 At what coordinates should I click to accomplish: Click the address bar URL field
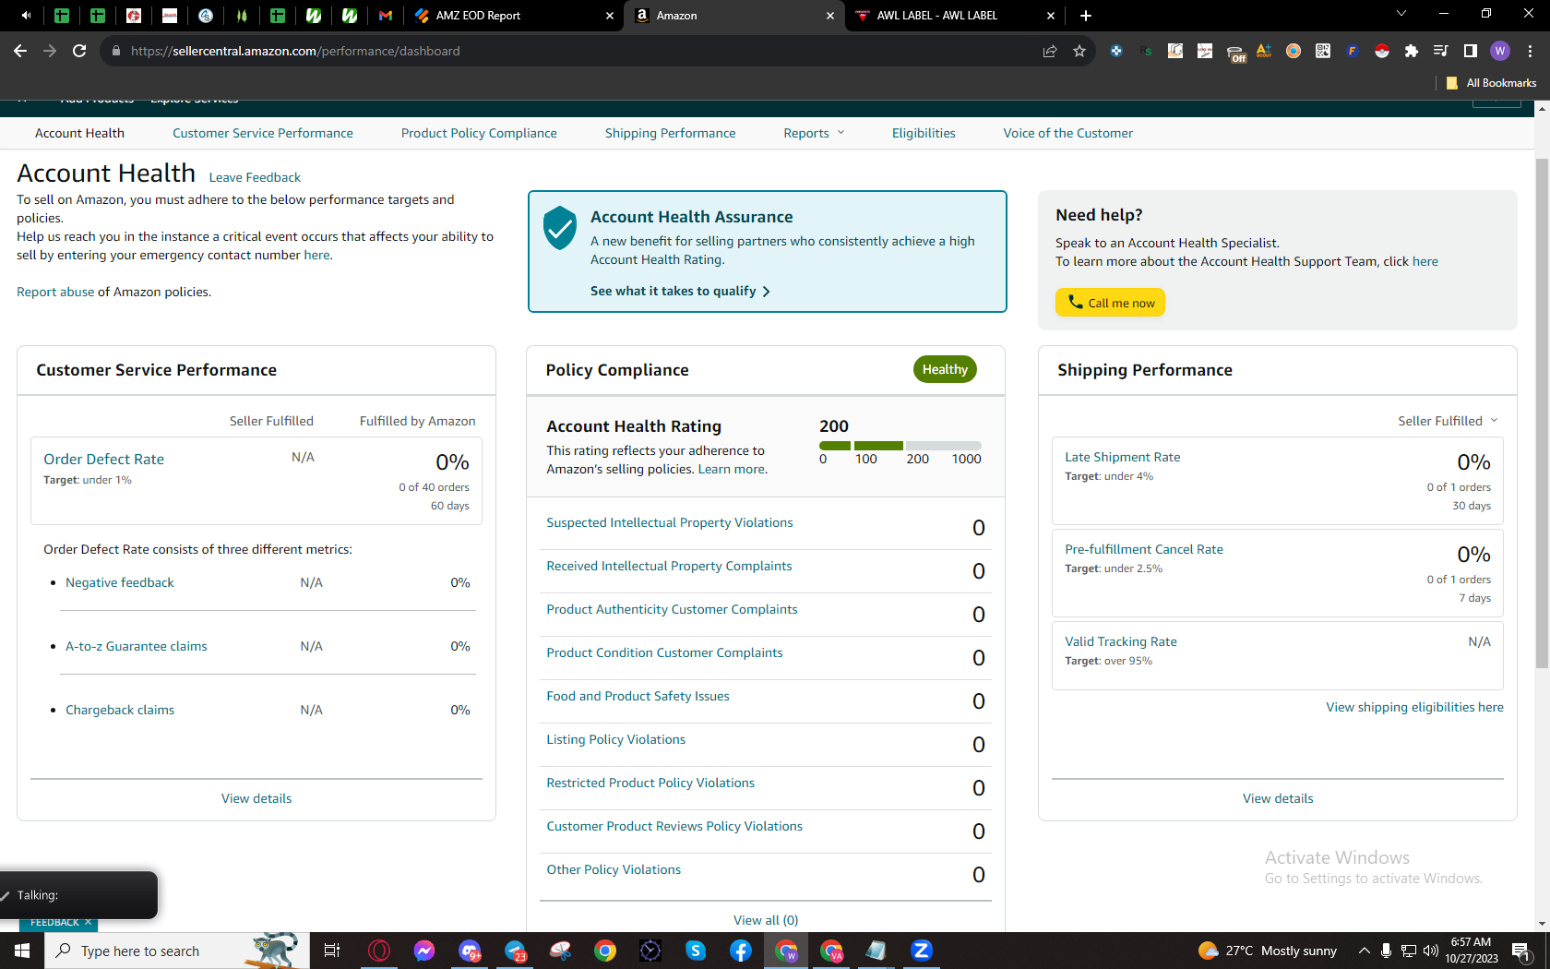[572, 51]
